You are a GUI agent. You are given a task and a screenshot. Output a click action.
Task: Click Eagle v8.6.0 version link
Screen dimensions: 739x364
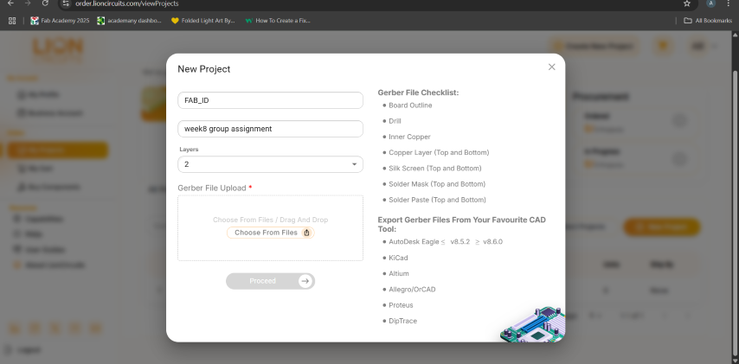pyautogui.click(x=492, y=241)
